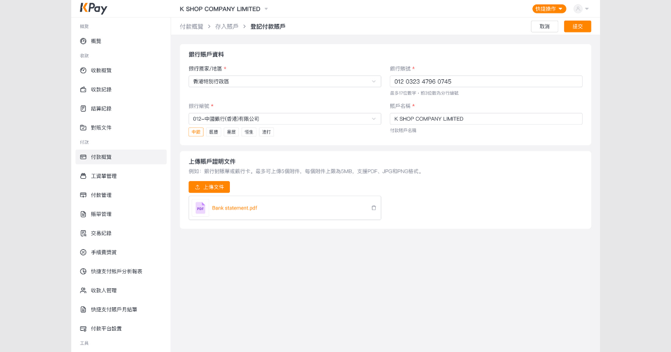Expand the K SHOP COMPANY LIMITED switcher
The height and width of the screenshot is (352, 671).
click(x=224, y=9)
